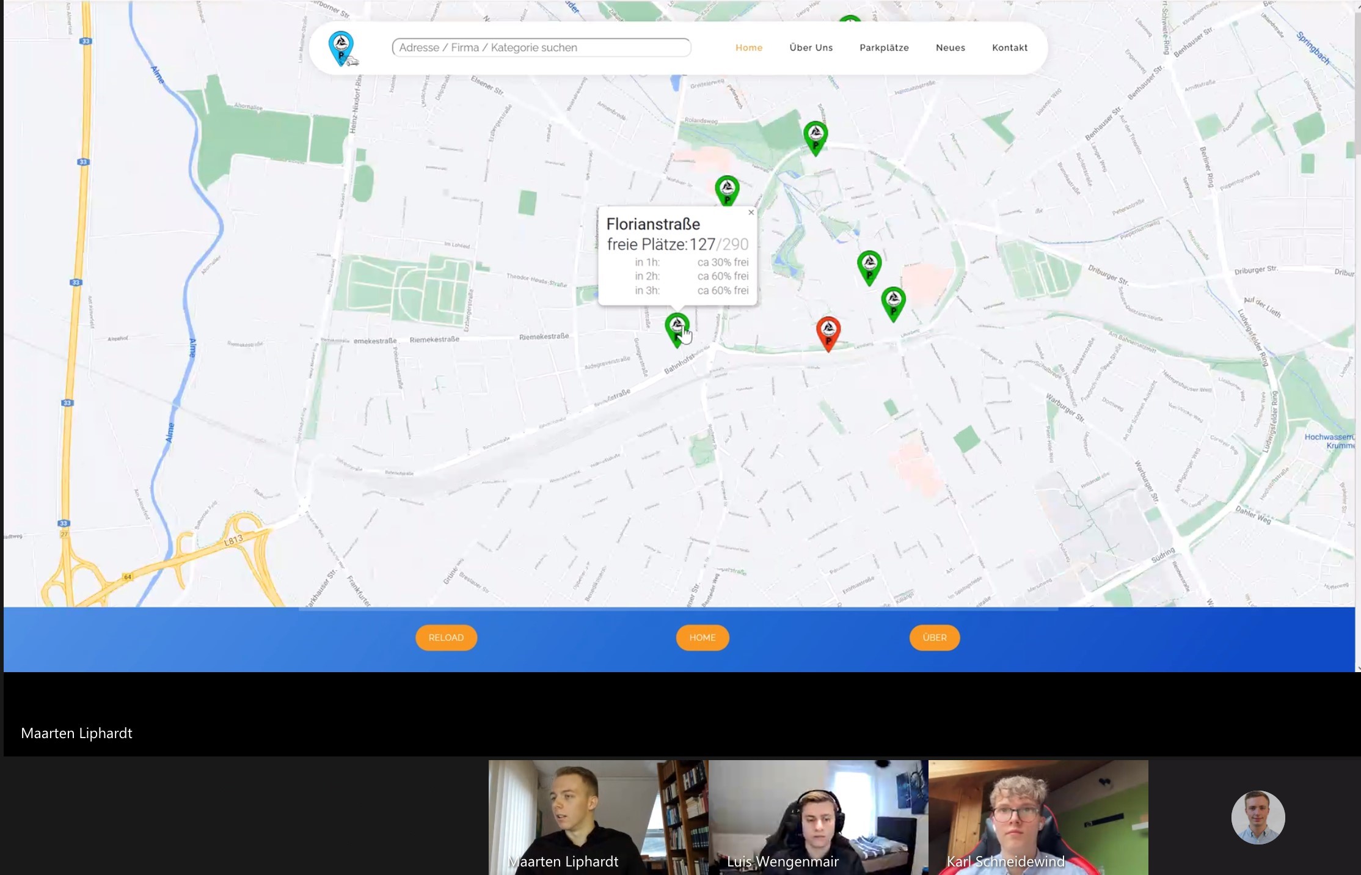1361x875 pixels.
Task: Click the topmost full green parking marker
Action: (816, 136)
